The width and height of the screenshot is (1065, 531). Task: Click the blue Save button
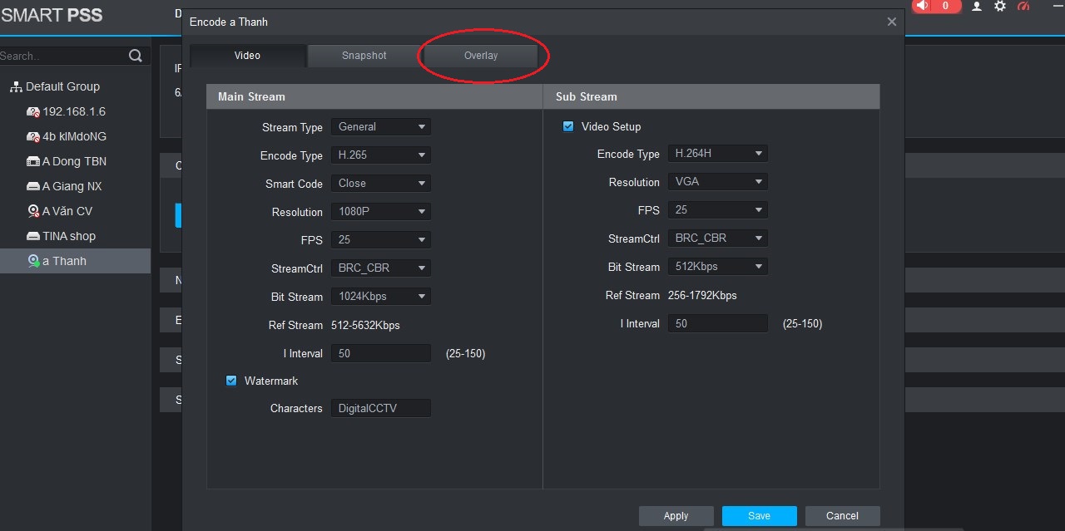(x=759, y=515)
